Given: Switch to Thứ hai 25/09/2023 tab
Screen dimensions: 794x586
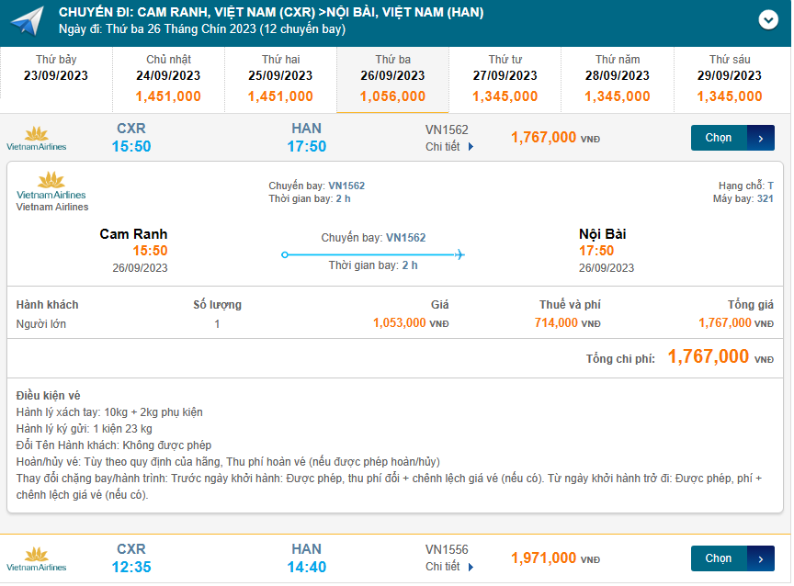Looking at the screenshot, I should click(x=280, y=77).
